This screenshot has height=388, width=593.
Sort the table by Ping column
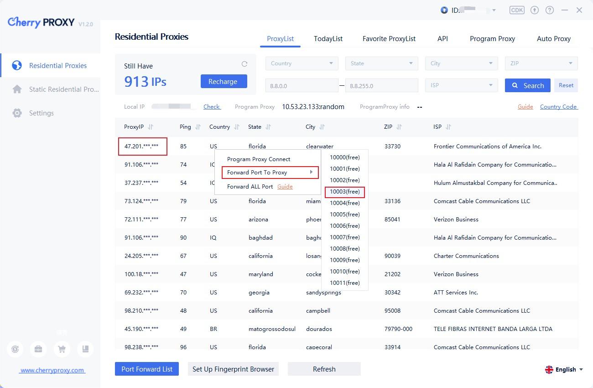[198, 127]
